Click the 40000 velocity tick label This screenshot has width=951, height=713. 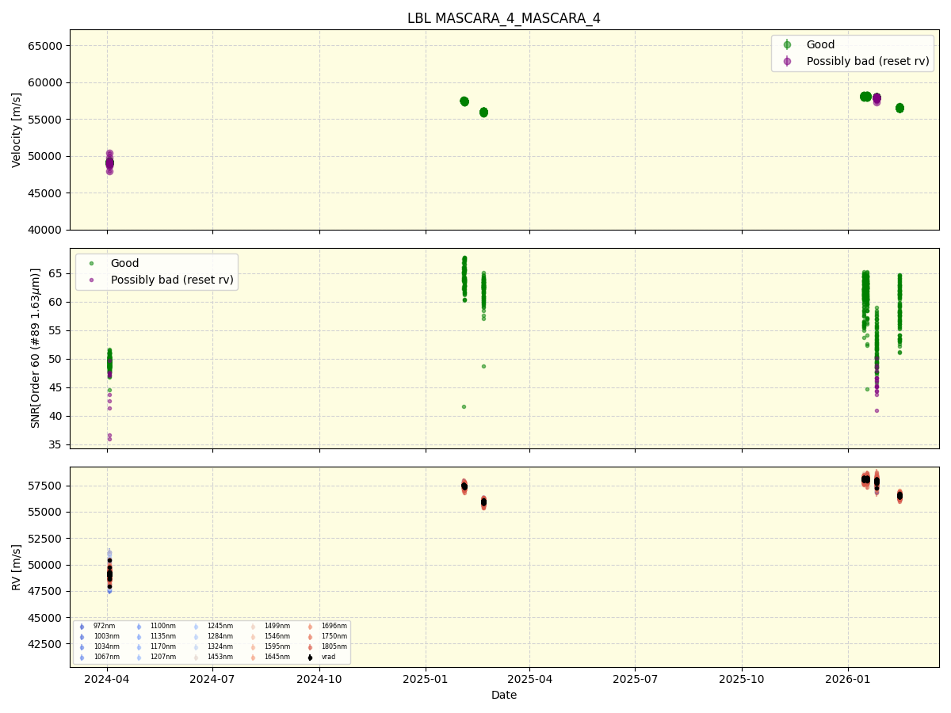[45, 230]
